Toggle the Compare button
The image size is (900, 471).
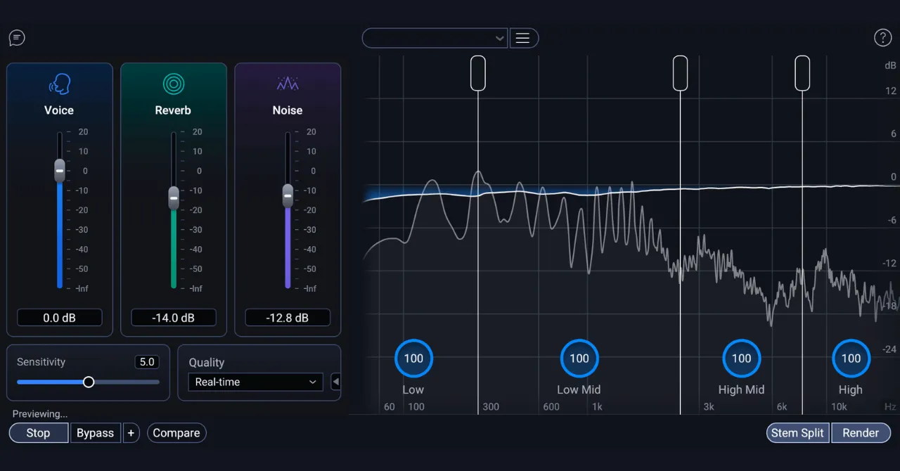[176, 433]
